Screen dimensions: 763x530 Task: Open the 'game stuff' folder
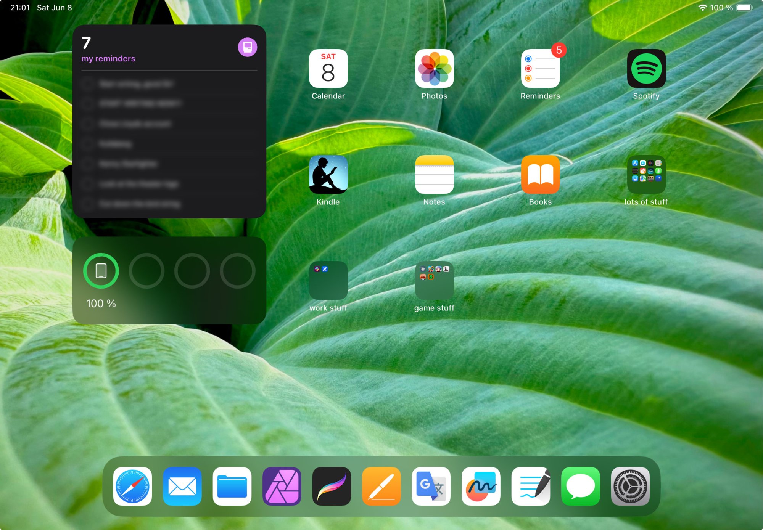point(434,281)
